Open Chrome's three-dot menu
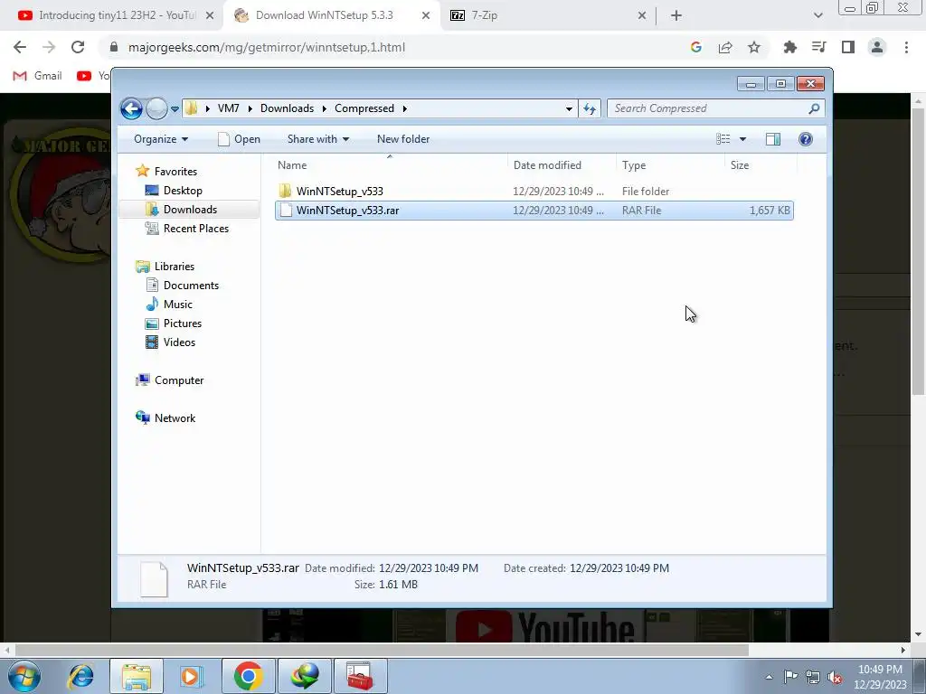The width and height of the screenshot is (926, 694). click(906, 47)
